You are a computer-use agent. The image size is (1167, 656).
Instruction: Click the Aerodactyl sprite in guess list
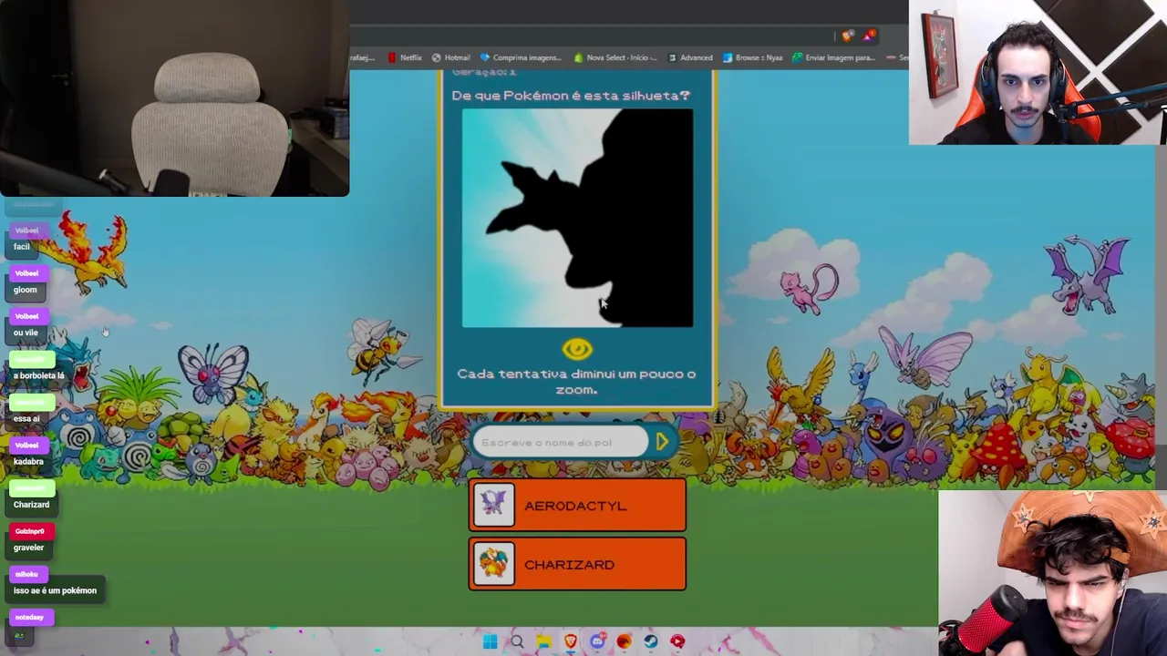pos(494,506)
